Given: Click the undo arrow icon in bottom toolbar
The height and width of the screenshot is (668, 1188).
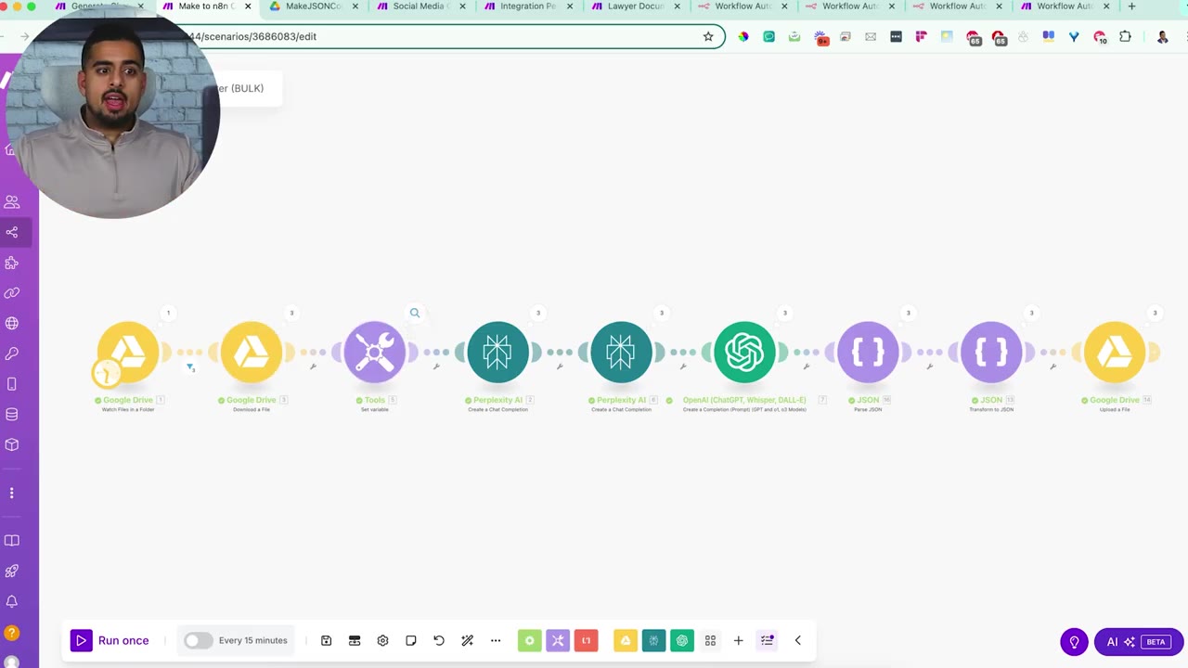Looking at the screenshot, I should pos(439,640).
